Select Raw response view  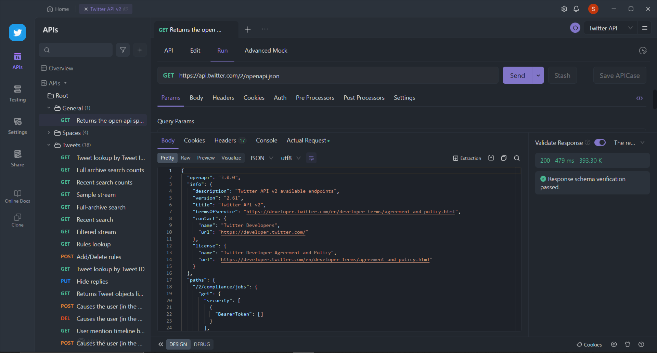[186, 158]
